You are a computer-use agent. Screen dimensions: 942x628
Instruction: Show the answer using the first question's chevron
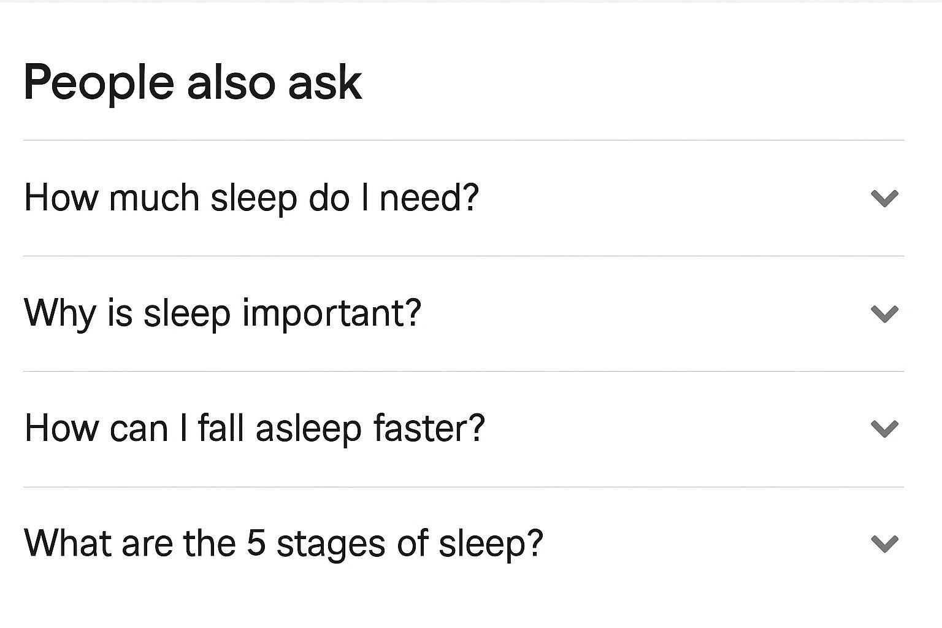point(884,198)
